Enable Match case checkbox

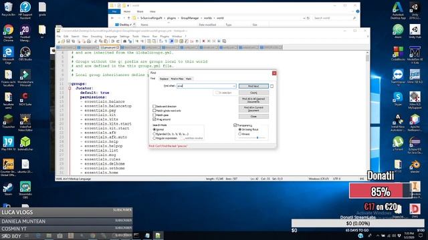pyautogui.click(x=154, y=115)
